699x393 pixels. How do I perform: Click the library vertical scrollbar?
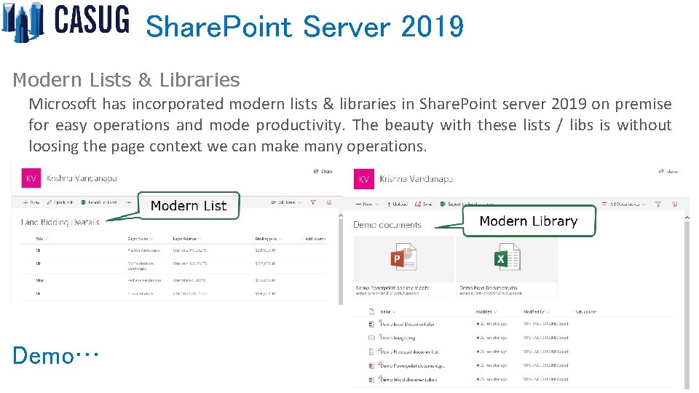(687, 303)
